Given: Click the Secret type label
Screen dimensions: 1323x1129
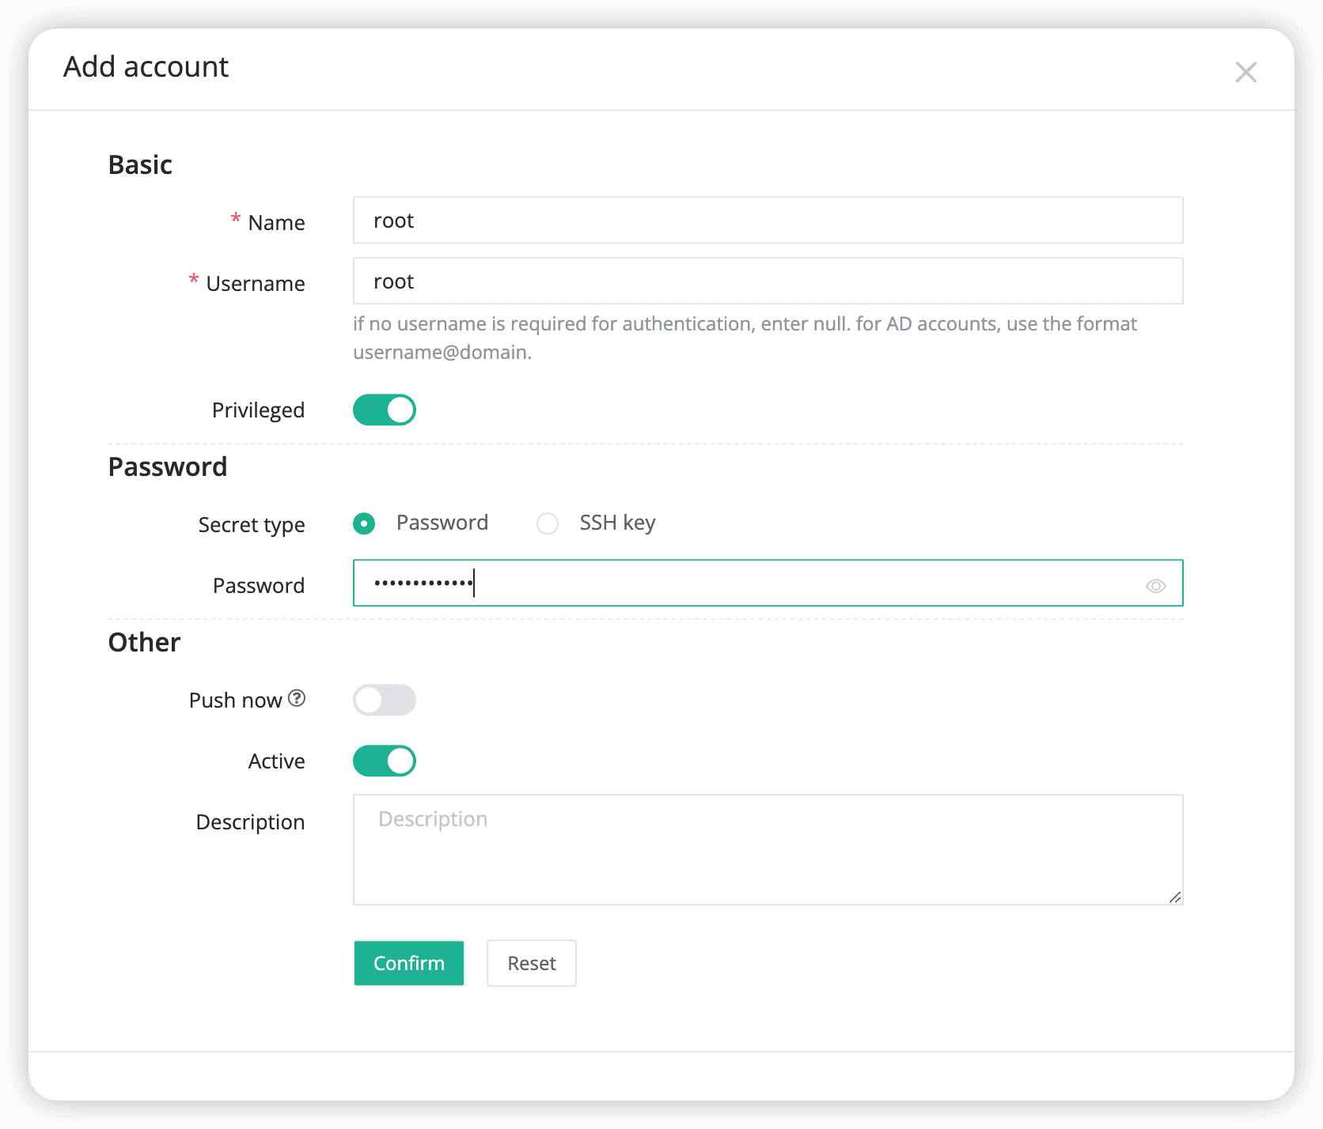Looking at the screenshot, I should [x=252, y=525].
